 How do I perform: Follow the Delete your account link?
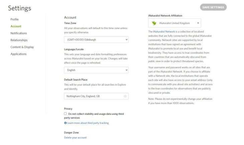[75, 138]
